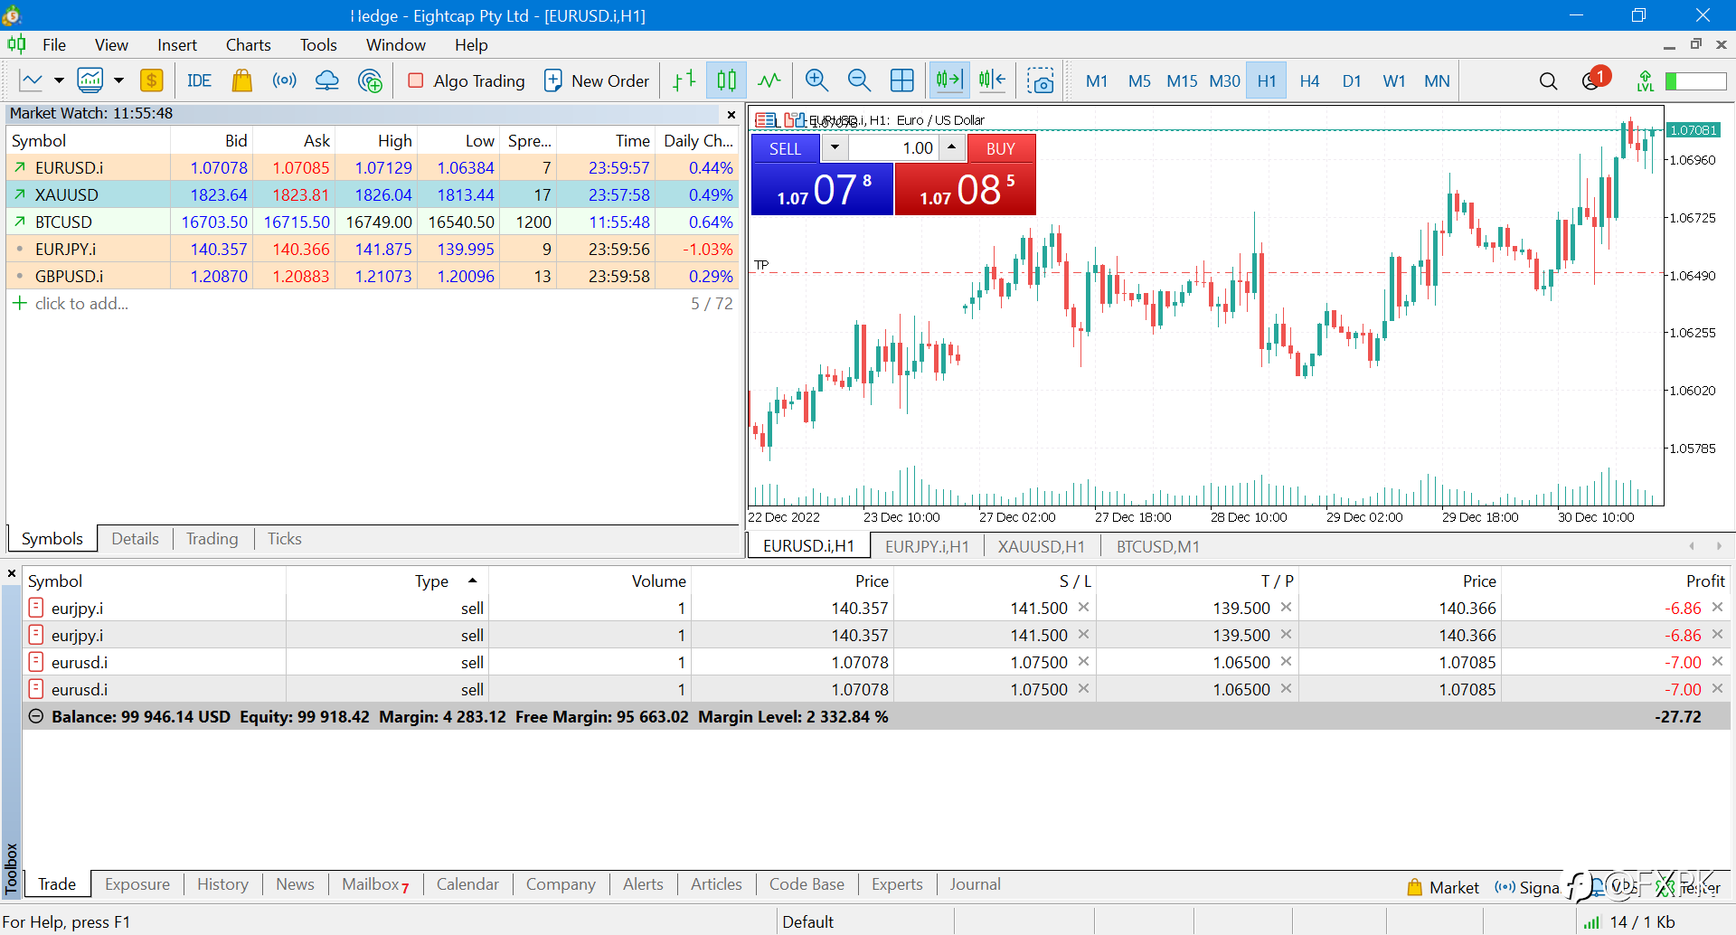Viewport: 1736px width, 935px height.
Task: Take a chart screenshot with camera icon
Action: pos(1041,80)
